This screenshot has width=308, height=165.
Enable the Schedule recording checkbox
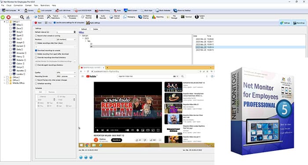click(x=36, y=83)
